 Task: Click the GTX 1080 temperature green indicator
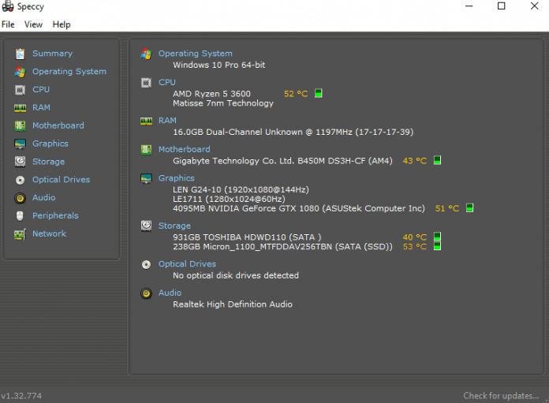pos(469,208)
